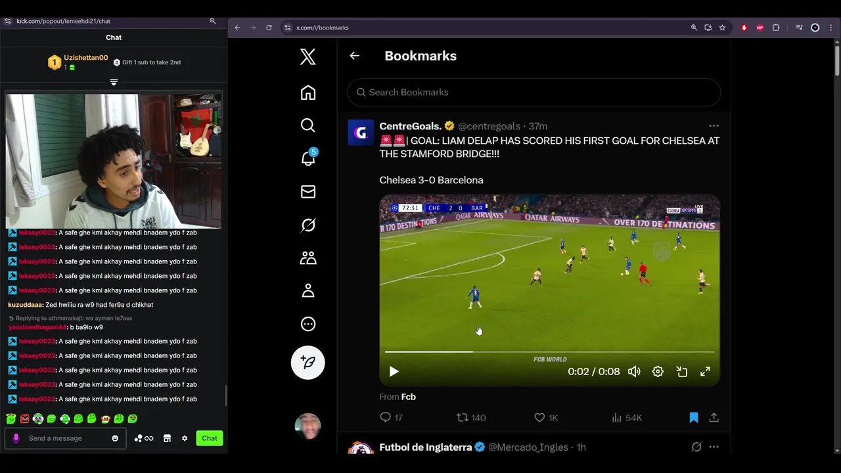Go to Home in X sidebar
This screenshot has height=473, width=841.
pos(307,93)
